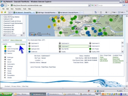
Task: Open the Graphing tool link
Action: click(115, 57)
